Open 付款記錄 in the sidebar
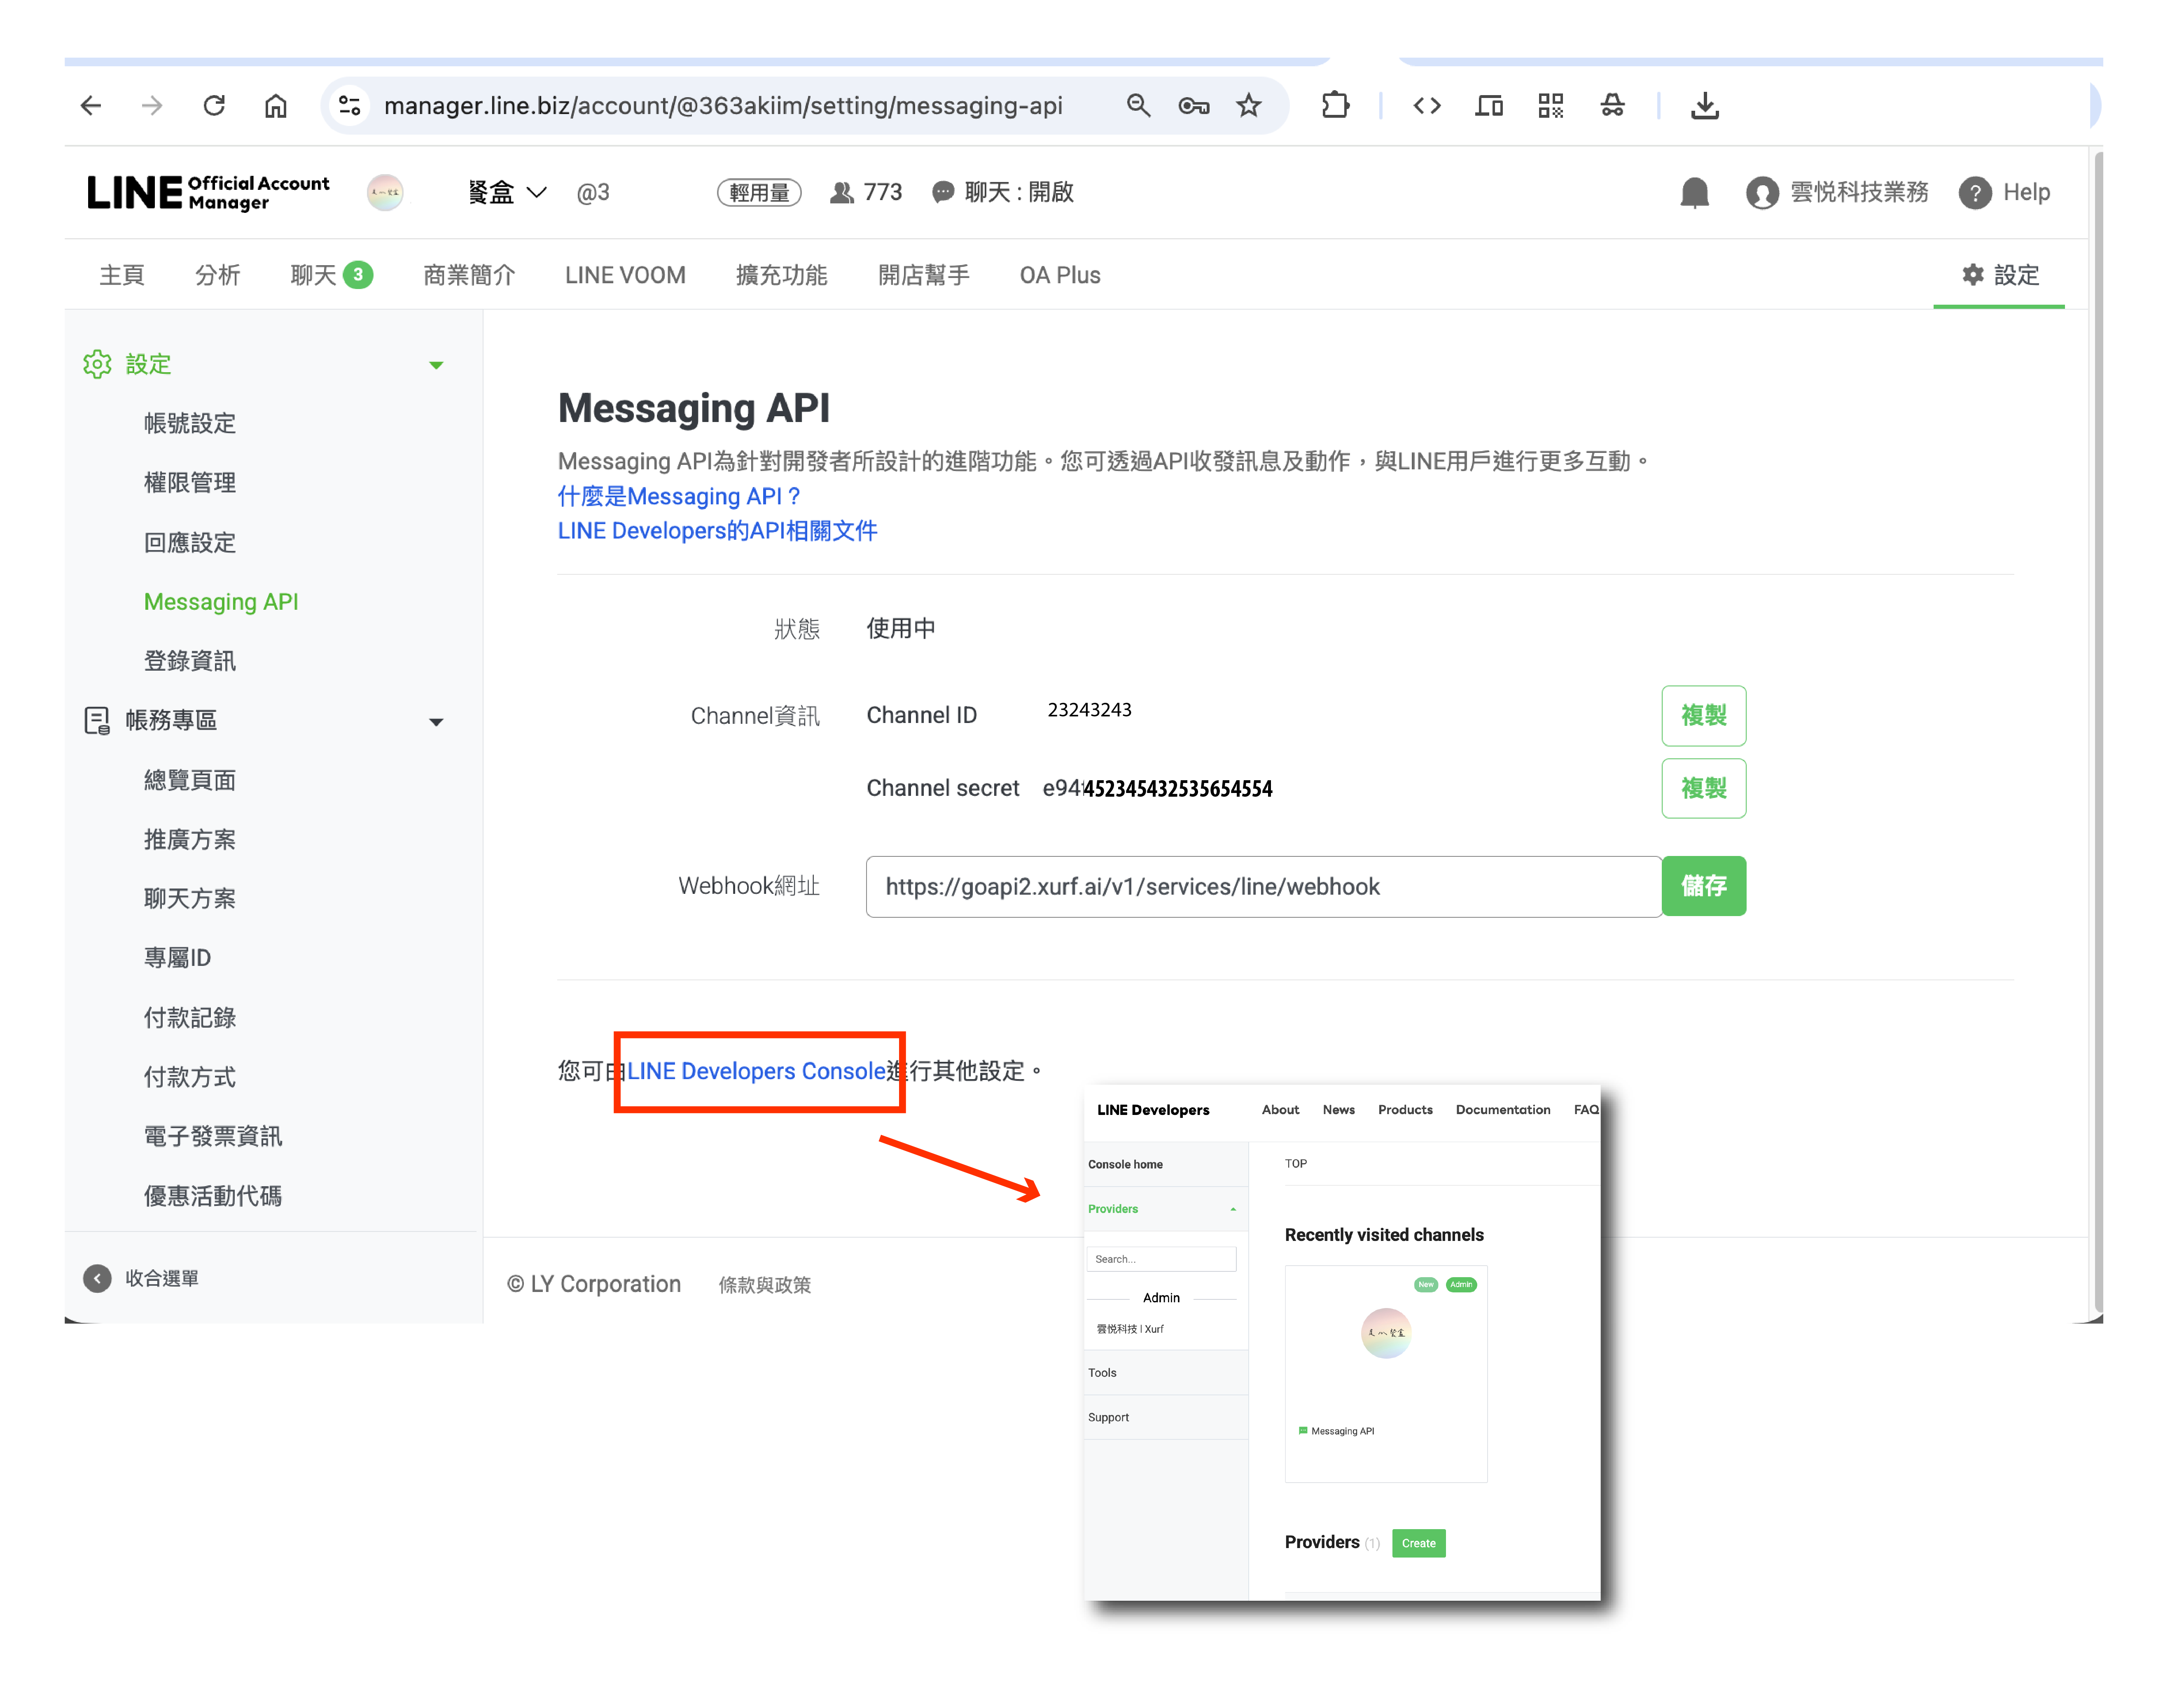 point(190,1018)
